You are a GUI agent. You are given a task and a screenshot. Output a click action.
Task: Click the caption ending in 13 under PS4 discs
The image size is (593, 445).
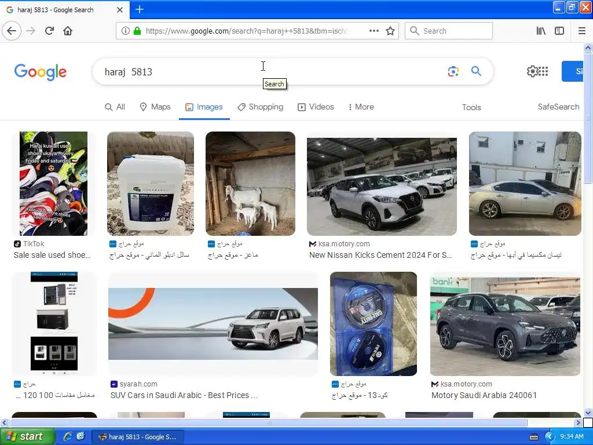tap(360, 395)
